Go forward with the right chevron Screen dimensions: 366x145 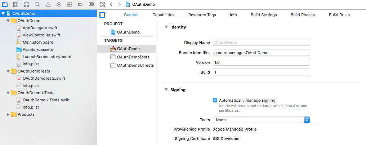pyautogui.click(x=119, y=4)
